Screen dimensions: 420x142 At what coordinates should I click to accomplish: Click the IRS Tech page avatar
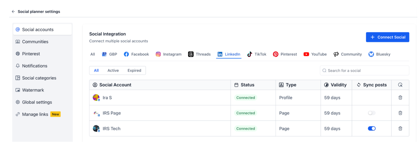[x=96, y=128]
